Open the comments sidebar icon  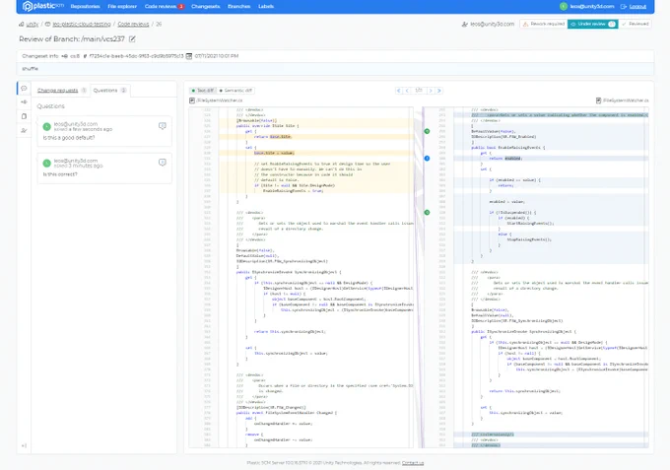click(x=24, y=89)
